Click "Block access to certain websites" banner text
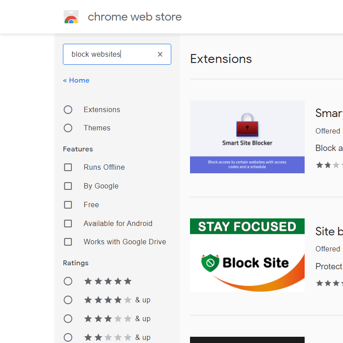The image size is (343, 343). [247, 164]
